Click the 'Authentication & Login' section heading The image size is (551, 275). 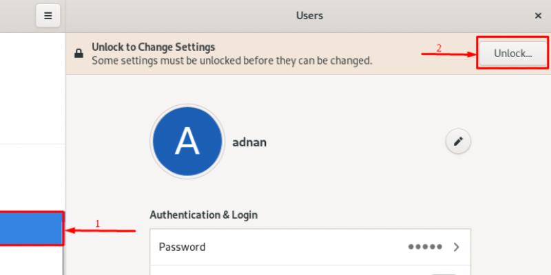click(203, 214)
